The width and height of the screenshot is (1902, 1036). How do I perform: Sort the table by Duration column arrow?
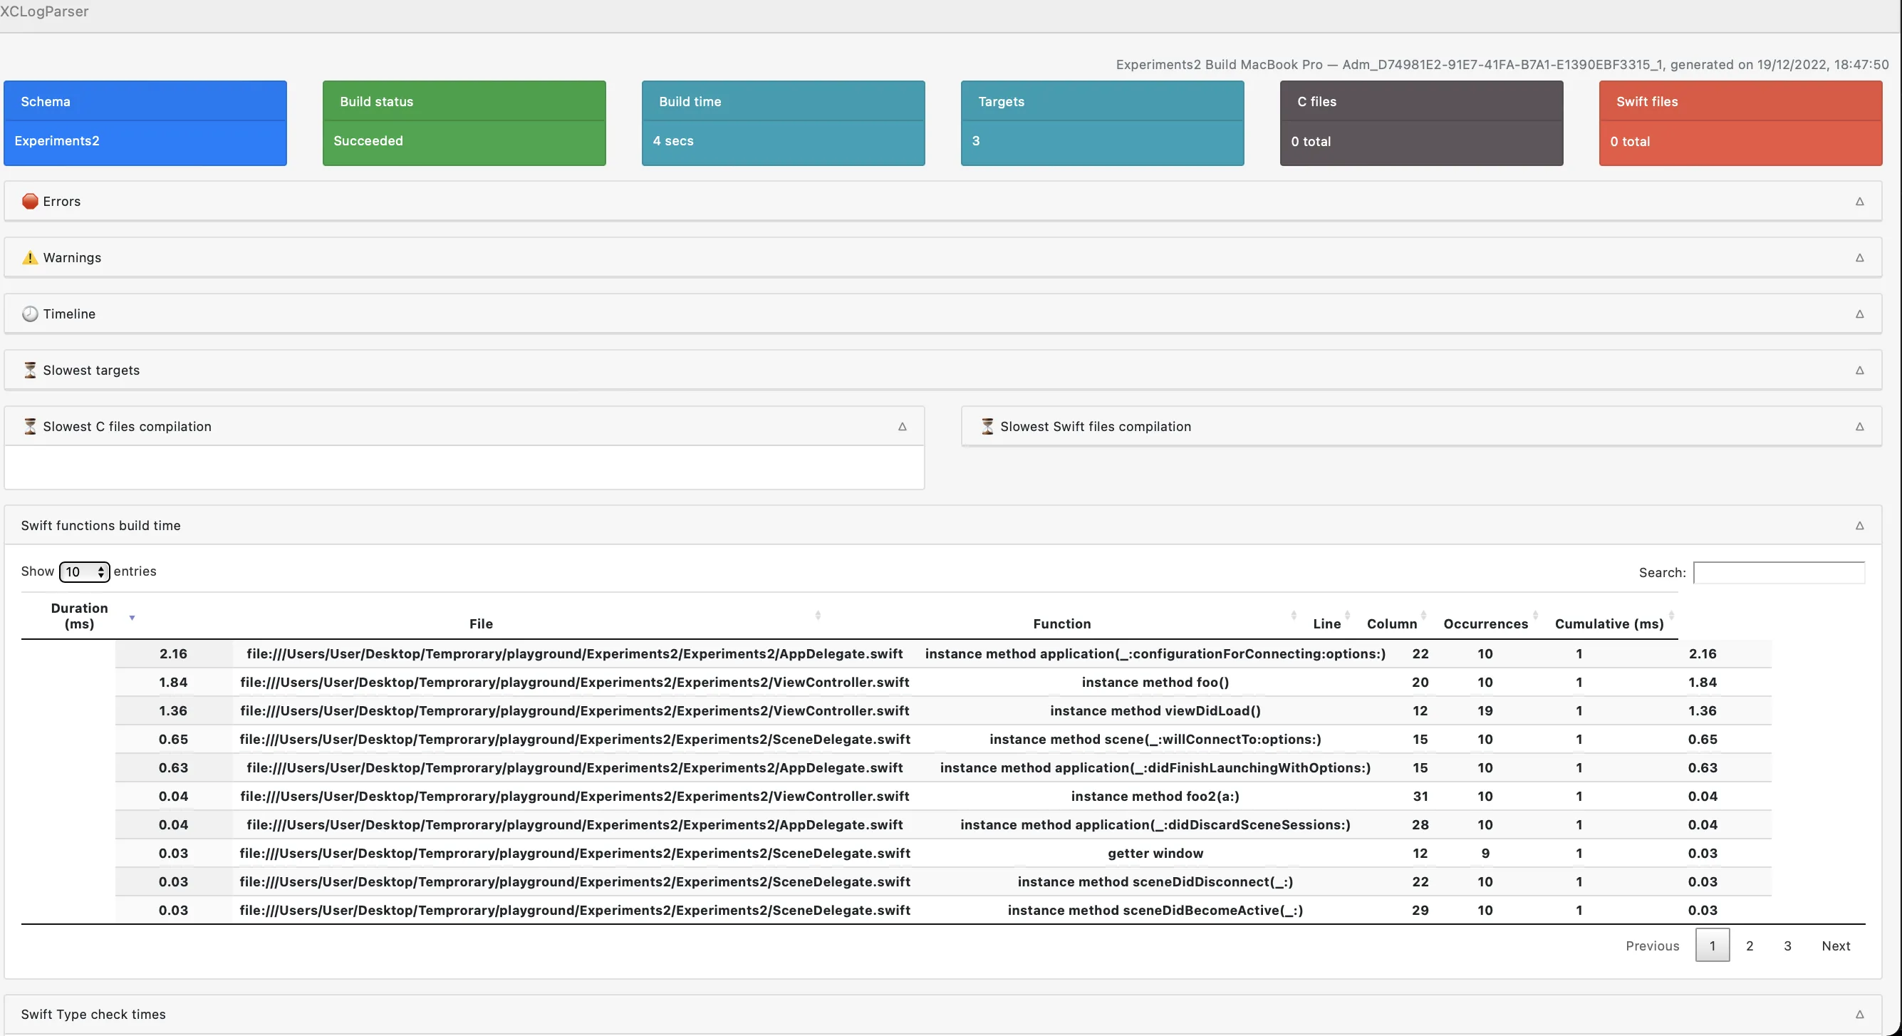pyautogui.click(x=132, y=617)
